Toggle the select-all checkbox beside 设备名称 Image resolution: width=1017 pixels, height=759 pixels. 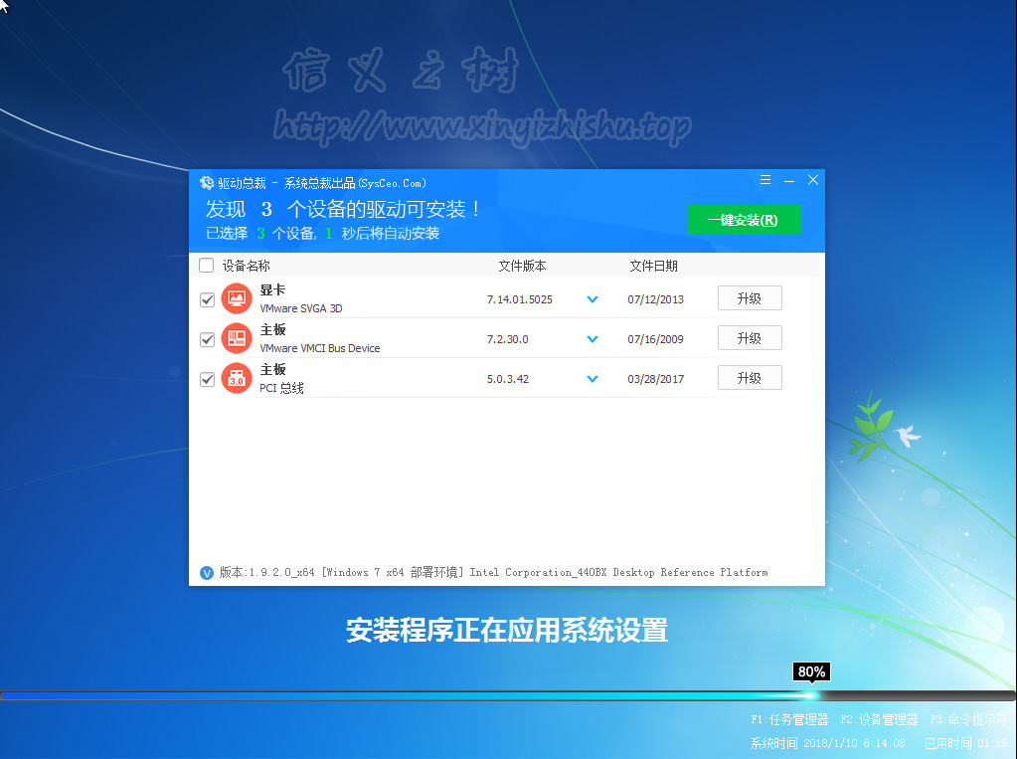(x=207, y=266)
